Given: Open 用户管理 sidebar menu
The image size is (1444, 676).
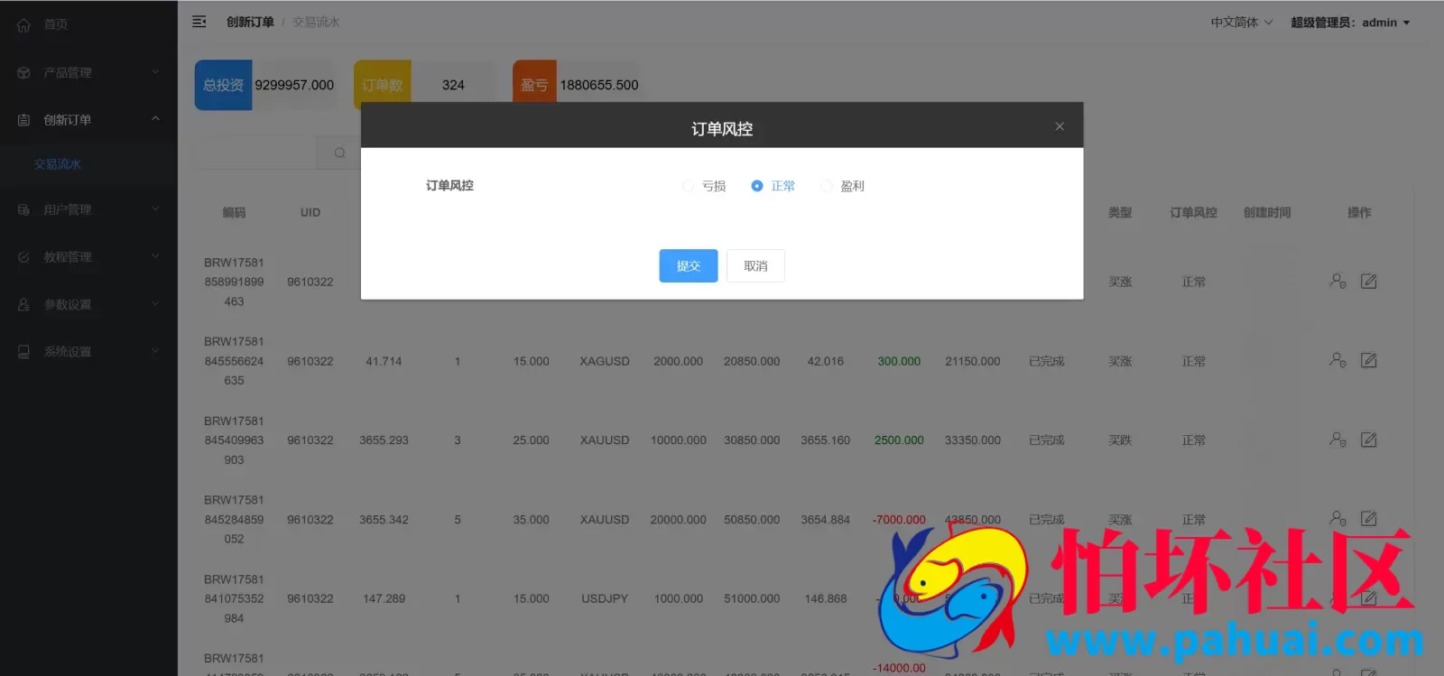Looking at the screenshot, I should [x=88, y=209].
